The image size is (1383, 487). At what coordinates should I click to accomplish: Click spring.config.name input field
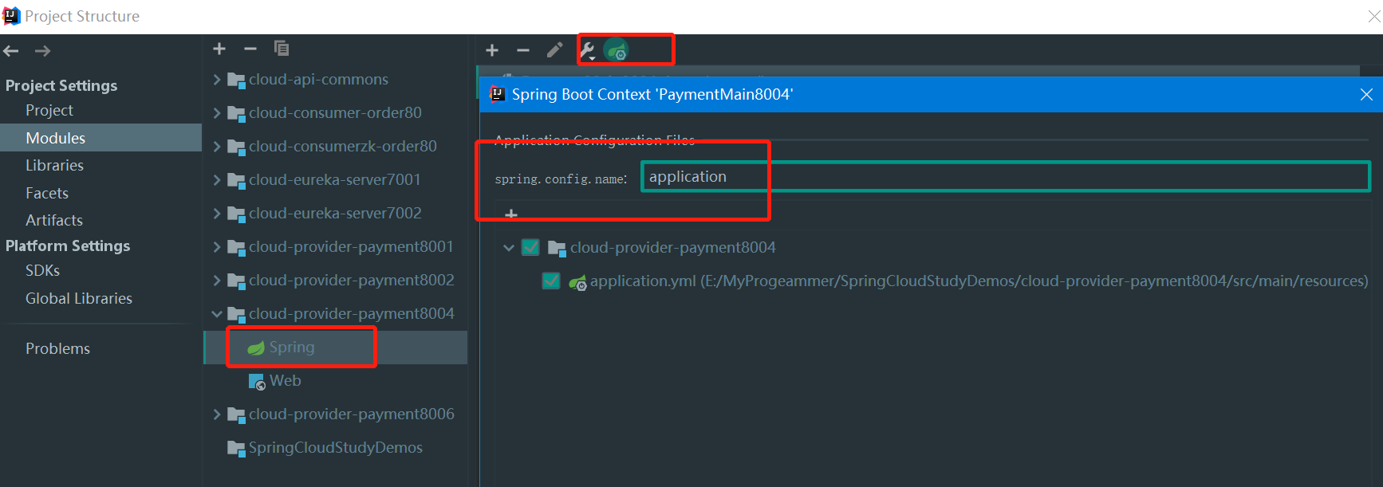1006,177
